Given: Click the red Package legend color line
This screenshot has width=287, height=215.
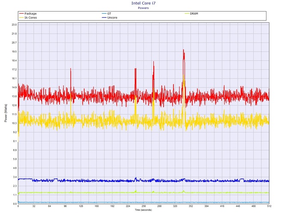Looking at the screenshot, I should [21, 14].
